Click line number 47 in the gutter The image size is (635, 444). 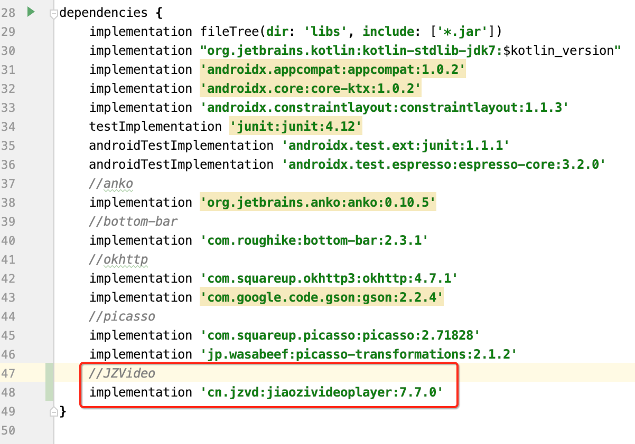[8, 374]
